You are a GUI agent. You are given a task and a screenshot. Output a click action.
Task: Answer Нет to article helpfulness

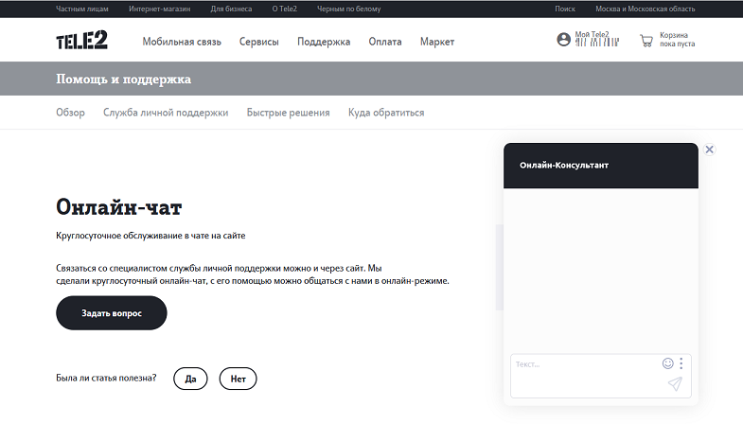tap(238, 379)
